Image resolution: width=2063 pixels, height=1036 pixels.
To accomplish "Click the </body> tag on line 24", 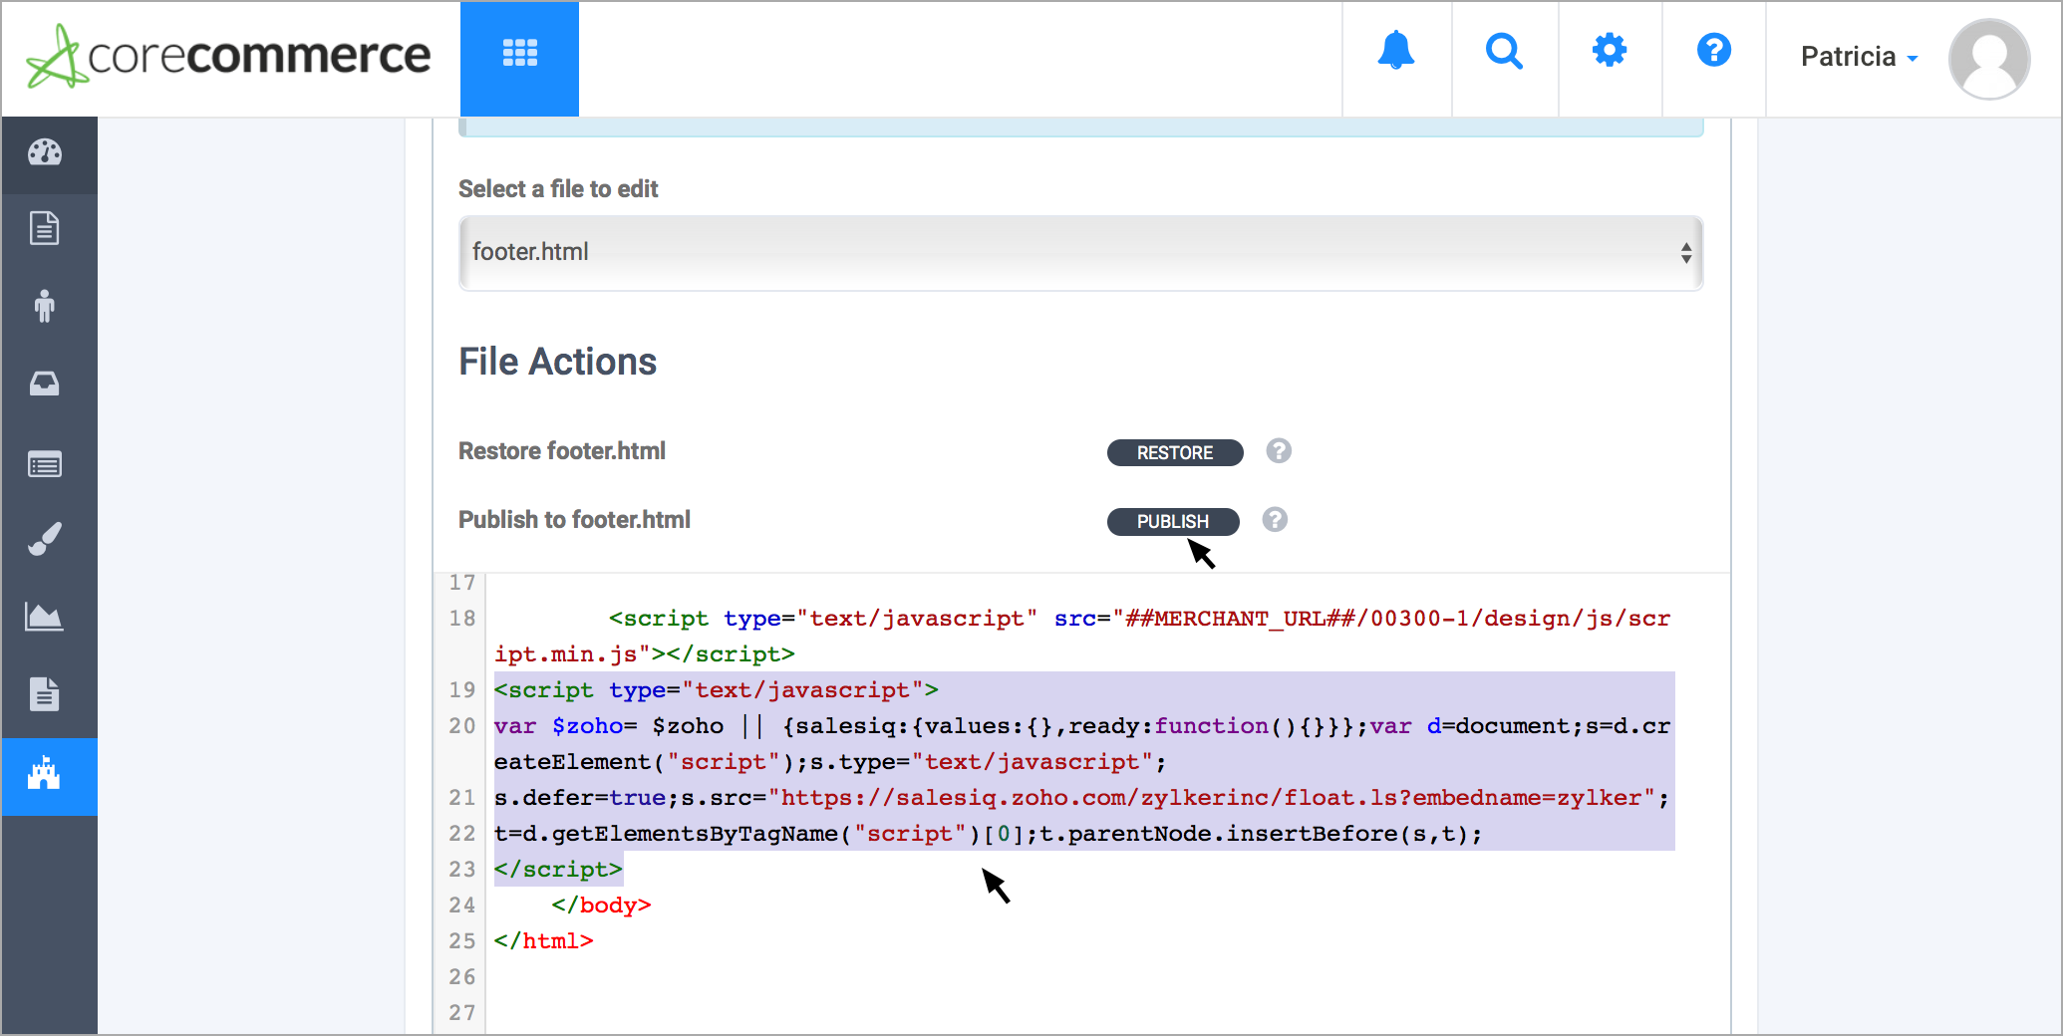I will coord(601,905).
